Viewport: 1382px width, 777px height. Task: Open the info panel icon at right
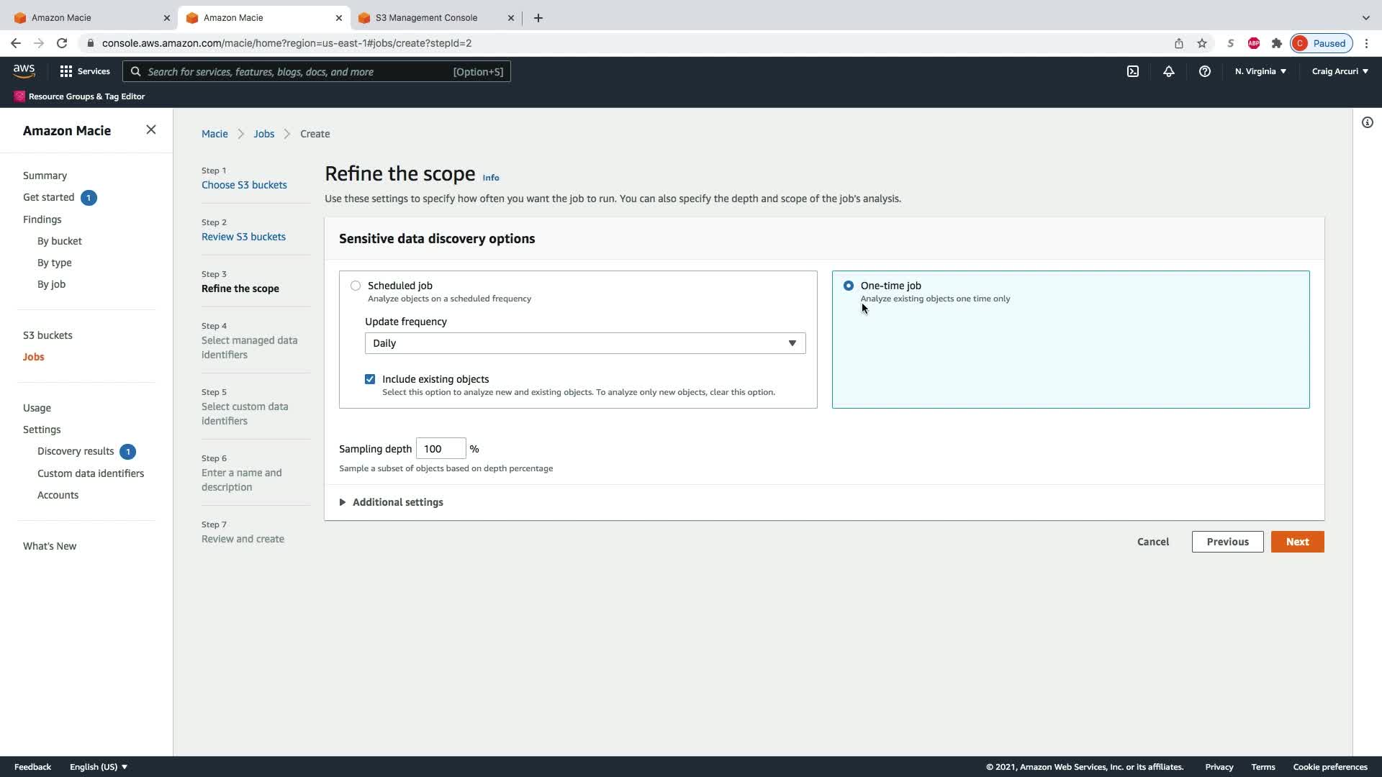[1368, 122]
